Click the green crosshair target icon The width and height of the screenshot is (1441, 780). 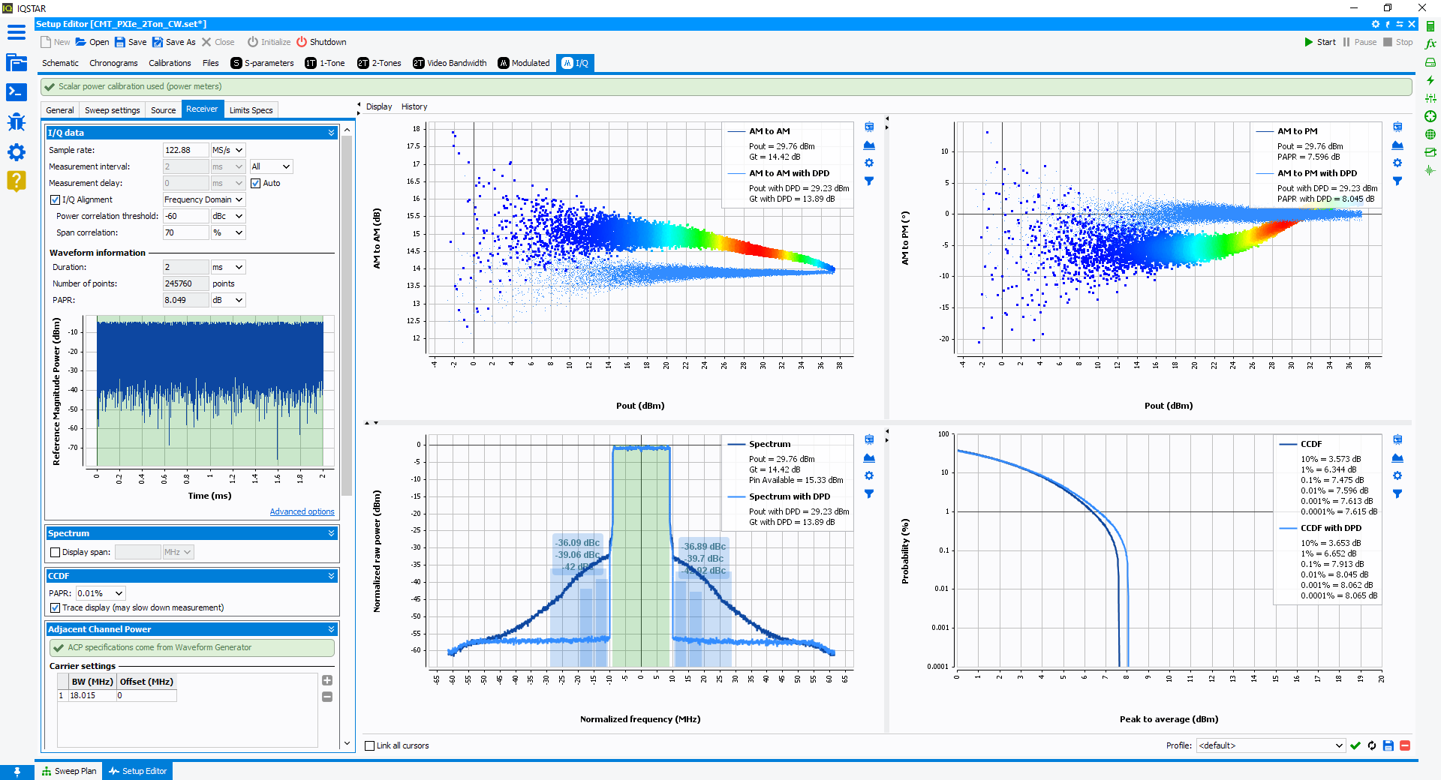[1430, 116]
